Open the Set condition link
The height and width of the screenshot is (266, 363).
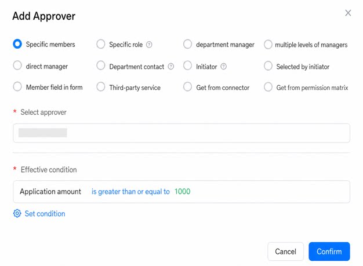pos(45,213)
